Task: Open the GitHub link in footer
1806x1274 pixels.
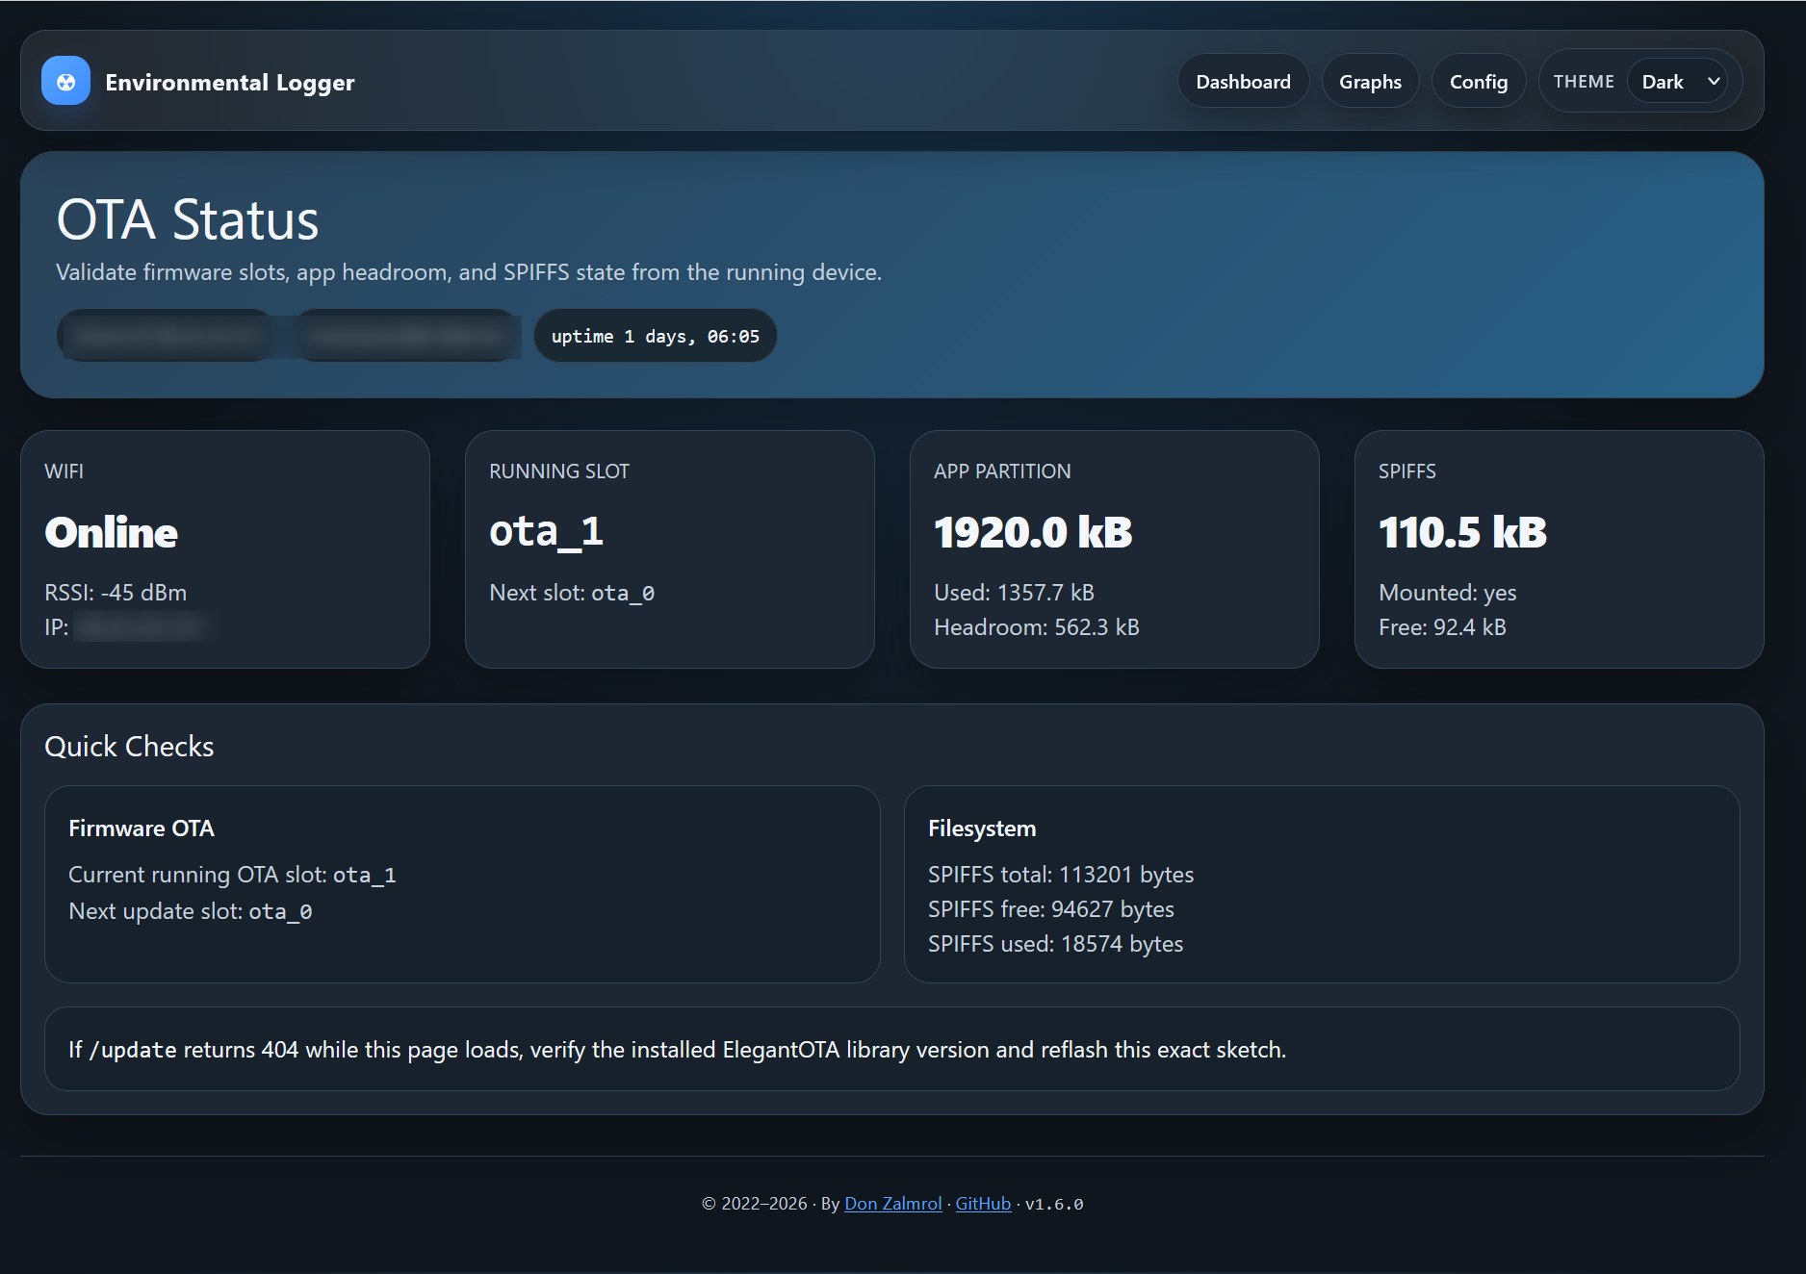Action: click(983, 1204)
